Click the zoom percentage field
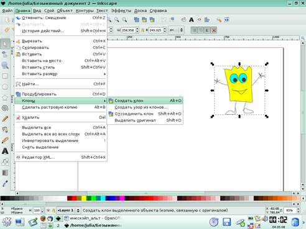This screenshot has height=229, width=306. (290, 210)
